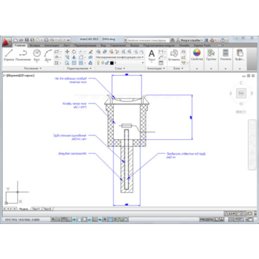Toggle Polar Tracking in status bar
The image size is (259, 259).
(74, 220)
